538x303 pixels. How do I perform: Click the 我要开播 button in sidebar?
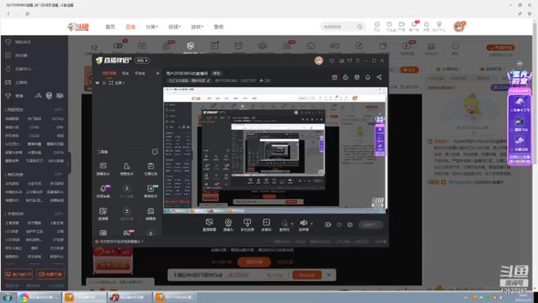click(50, 274)
